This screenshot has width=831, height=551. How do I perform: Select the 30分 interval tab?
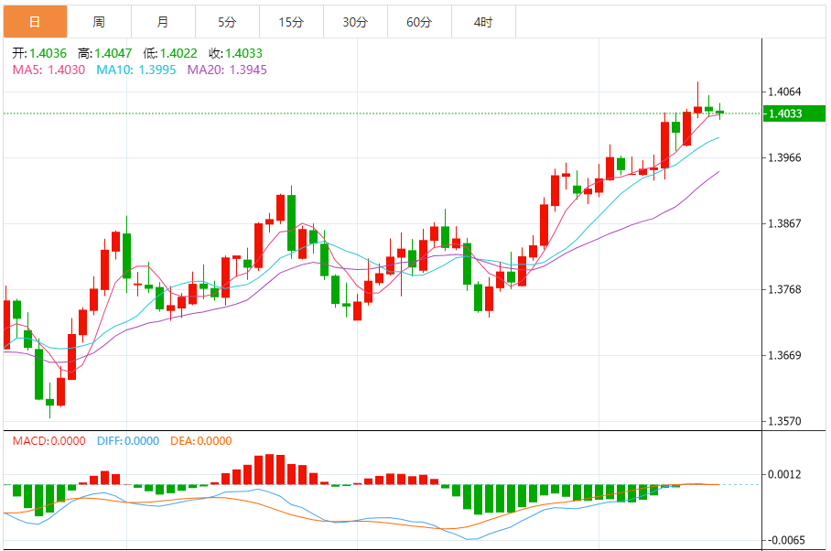[355, 21]
